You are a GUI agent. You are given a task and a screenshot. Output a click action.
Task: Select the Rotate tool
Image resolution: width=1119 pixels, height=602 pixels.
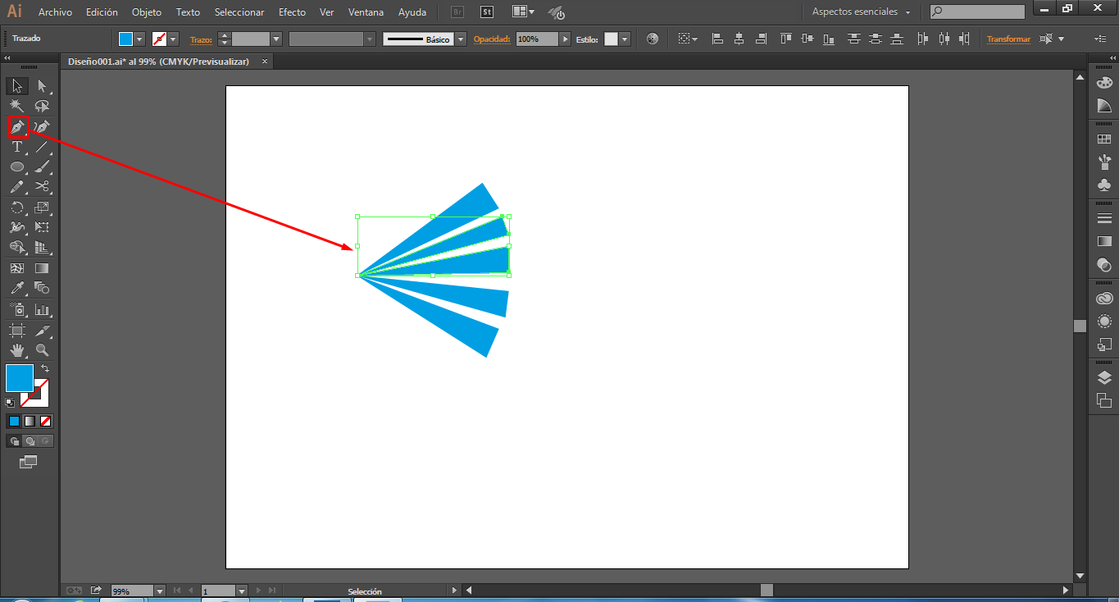17,208
